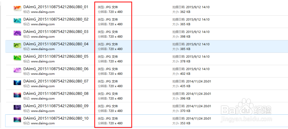Viewport: 288px width, 129px height.
Task: Click file name DAimG_201511087542​1286L0B0_01
Action: point(56,7)
